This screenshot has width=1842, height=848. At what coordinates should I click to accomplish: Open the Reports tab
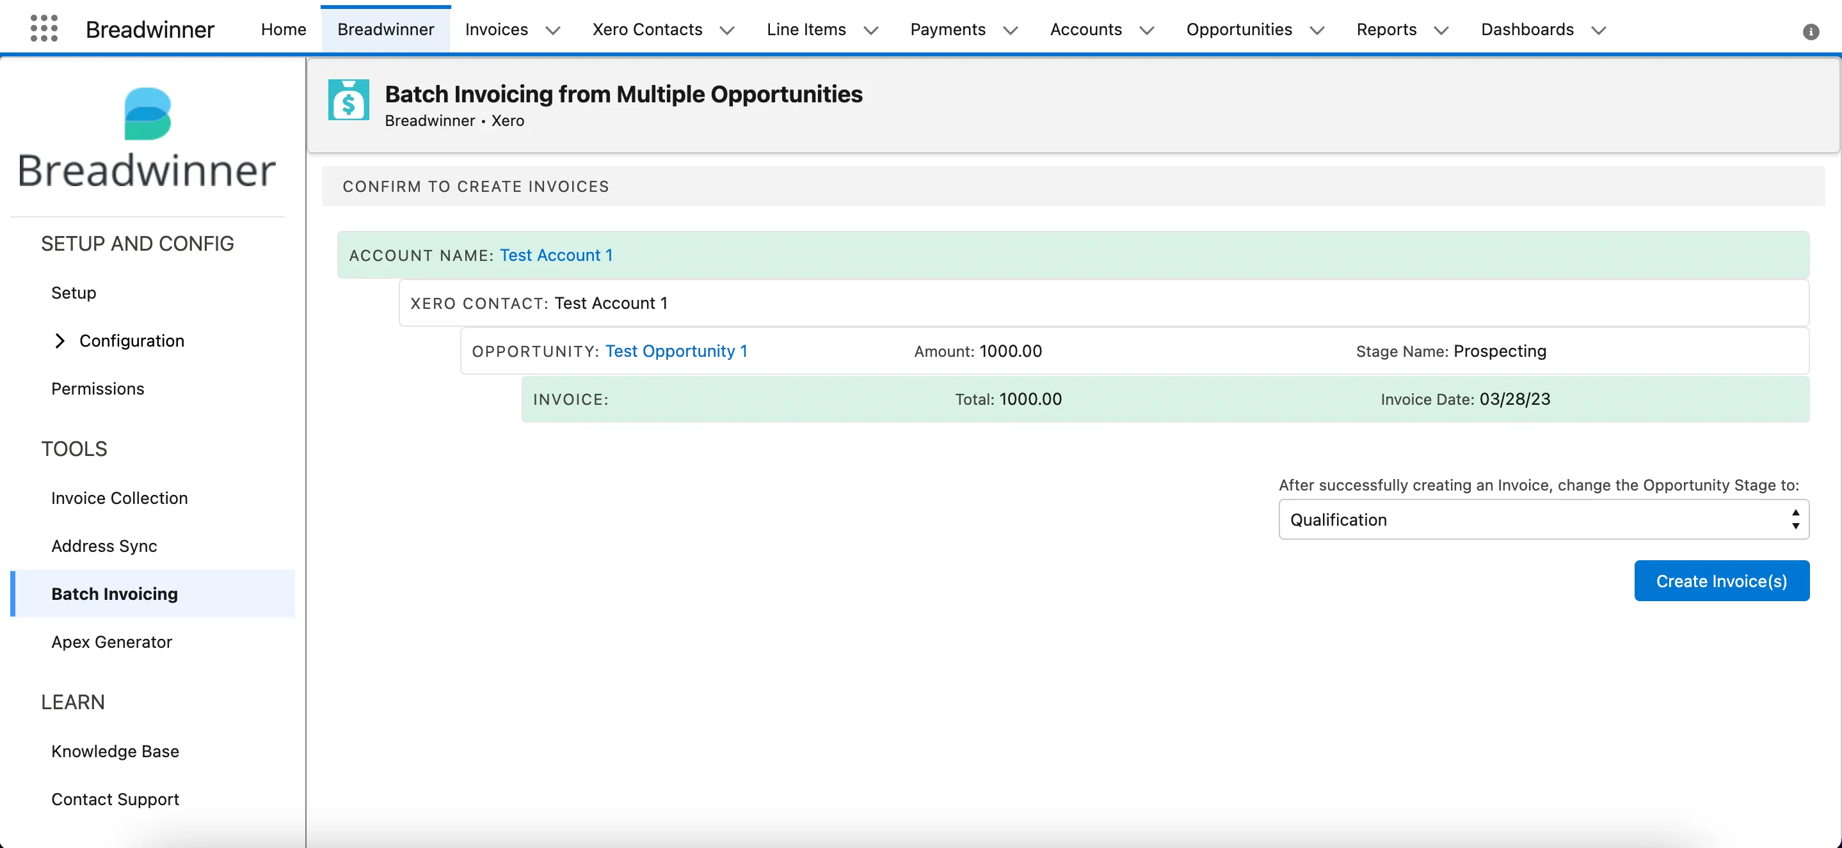pos(1386,29)
